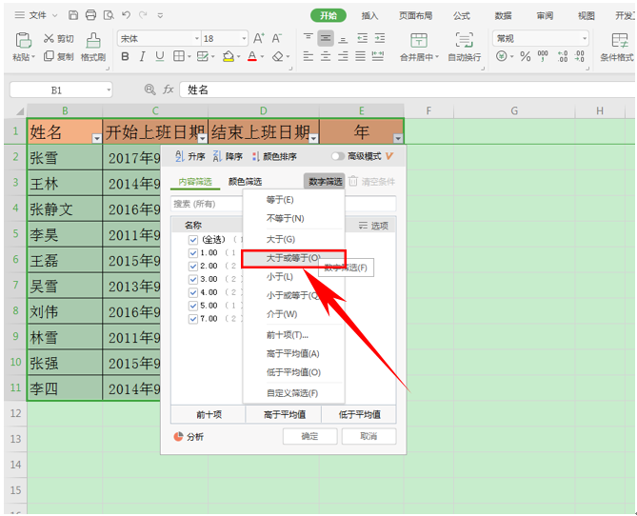Open the 文件 menu dropdown
This screenshot has width=637, height=516.
[37, 15]
